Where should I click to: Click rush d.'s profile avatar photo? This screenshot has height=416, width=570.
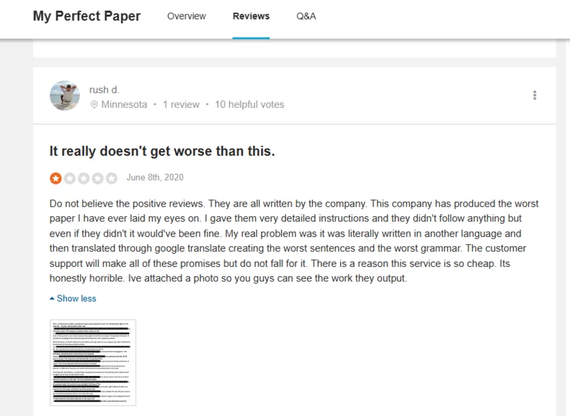click(x=65, y=96)
